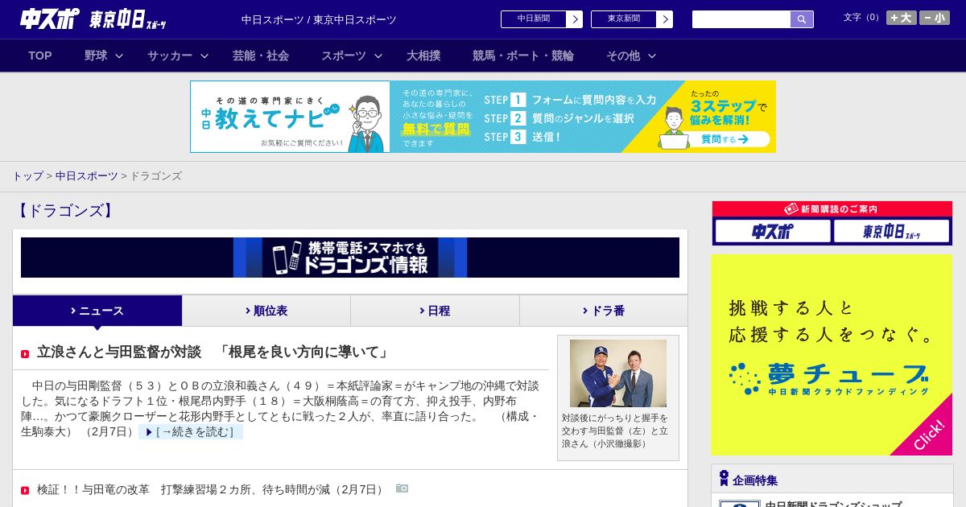This screenshot has height=507, width=966.
Task: Click →続きを読む link
Action: 191,432
